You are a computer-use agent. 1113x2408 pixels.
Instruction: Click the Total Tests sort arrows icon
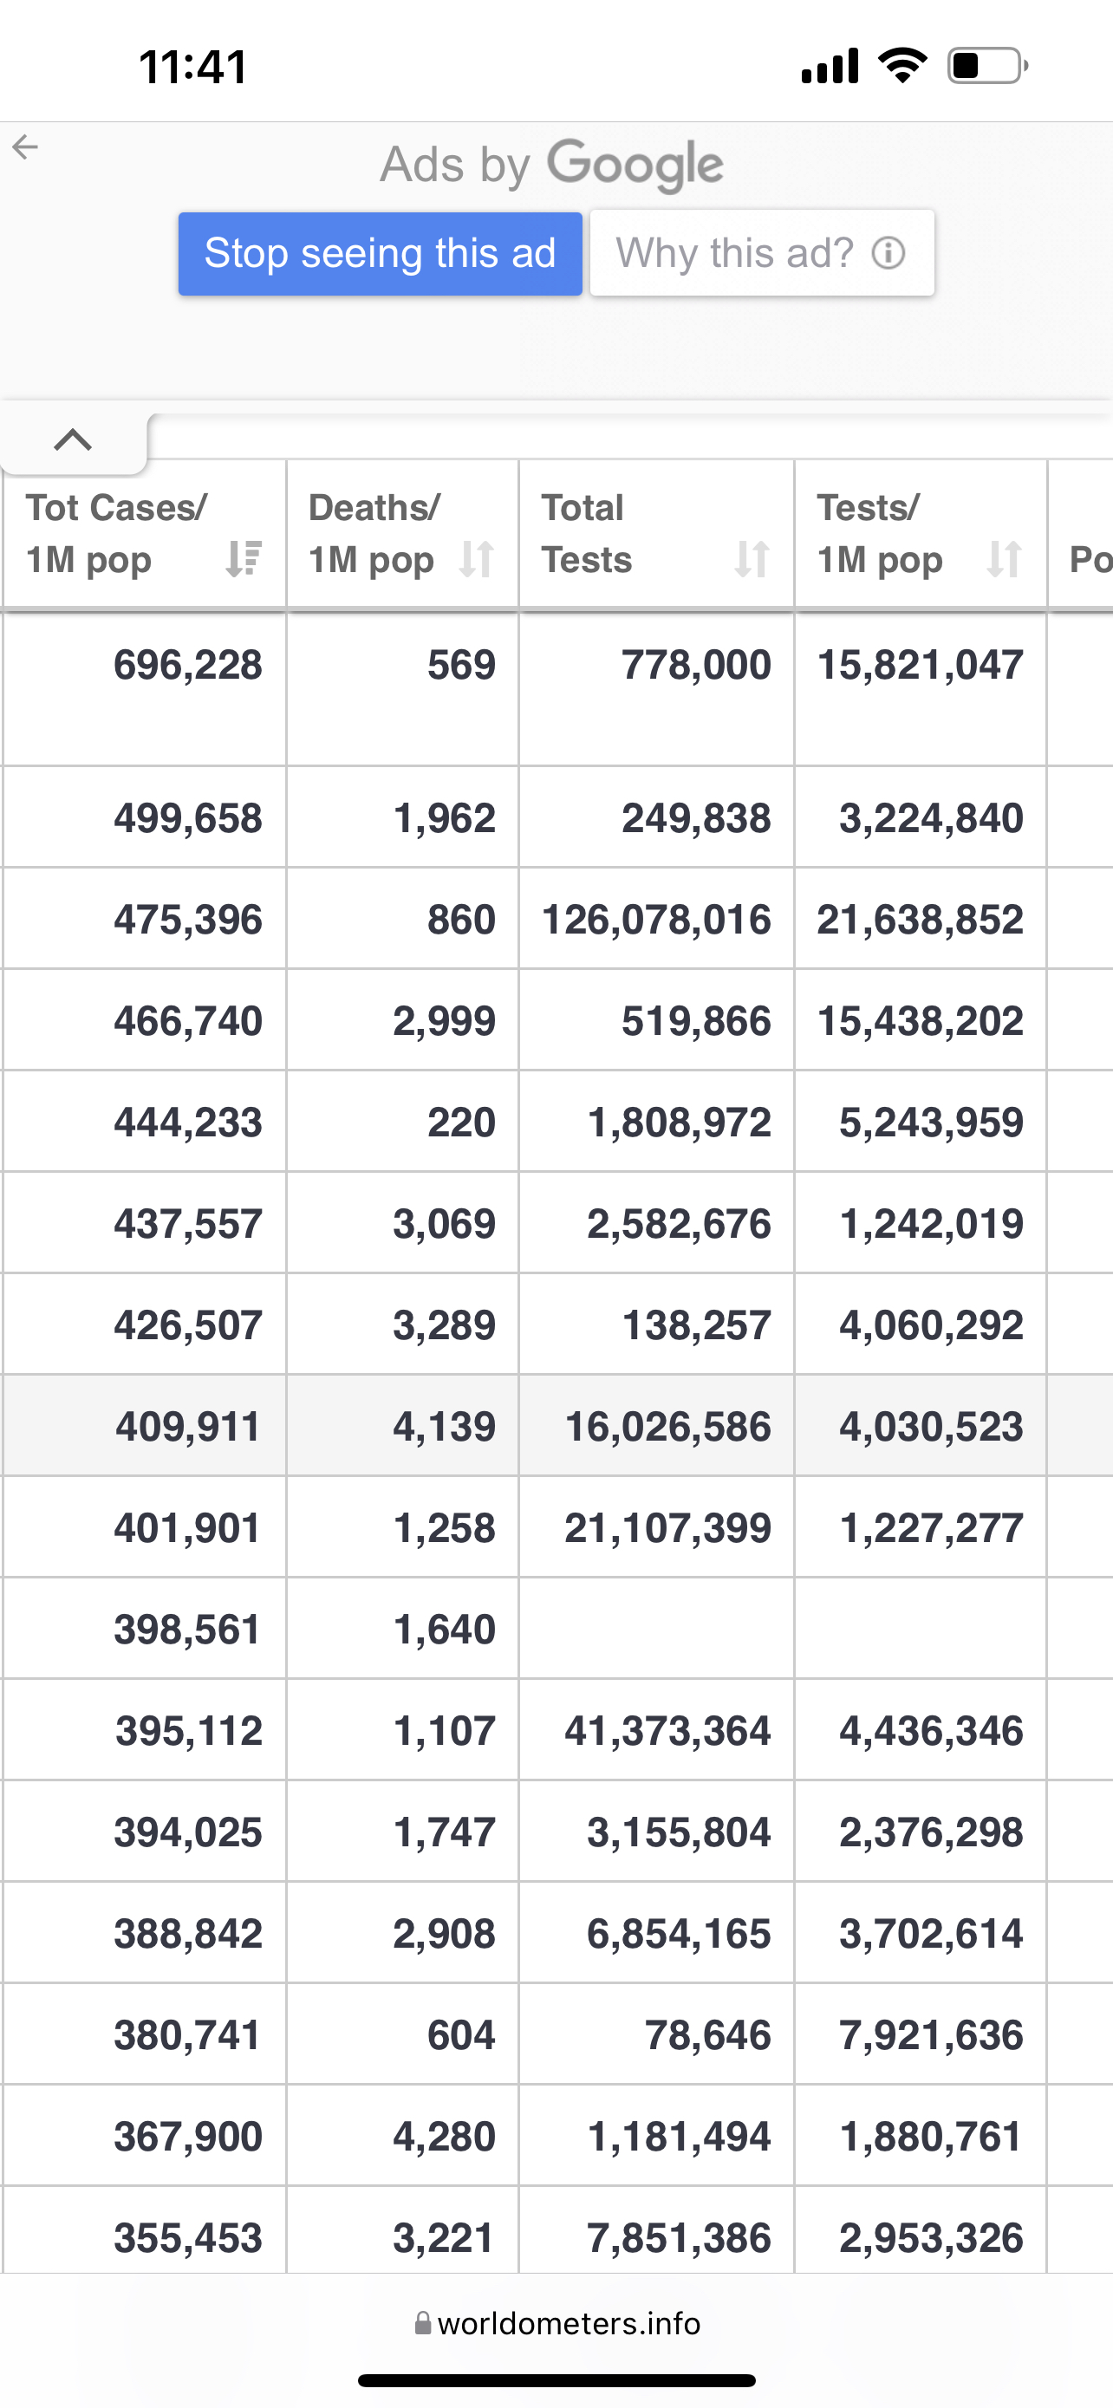[x=752, y=559]
